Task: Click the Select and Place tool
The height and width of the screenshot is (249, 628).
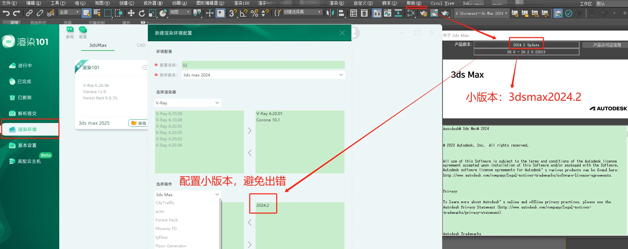Action: coord(163,13)
